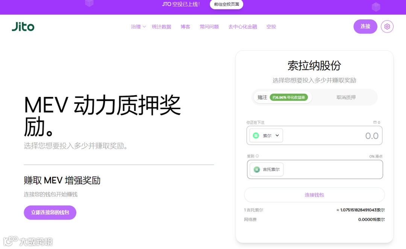Click the 1吉托索尔 label
Screen dimensions: 406x249
coord(253,210)
